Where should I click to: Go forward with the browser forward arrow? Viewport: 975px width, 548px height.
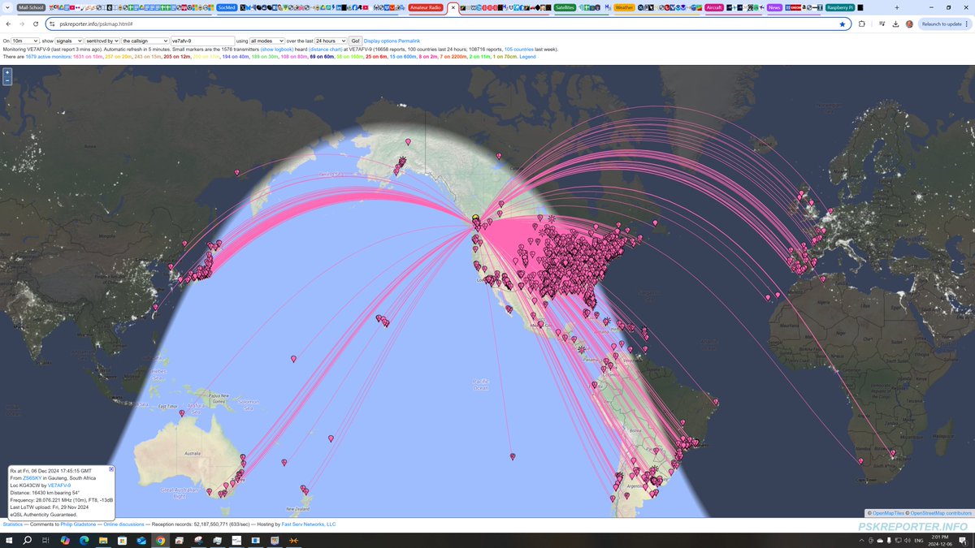point(22,24)
